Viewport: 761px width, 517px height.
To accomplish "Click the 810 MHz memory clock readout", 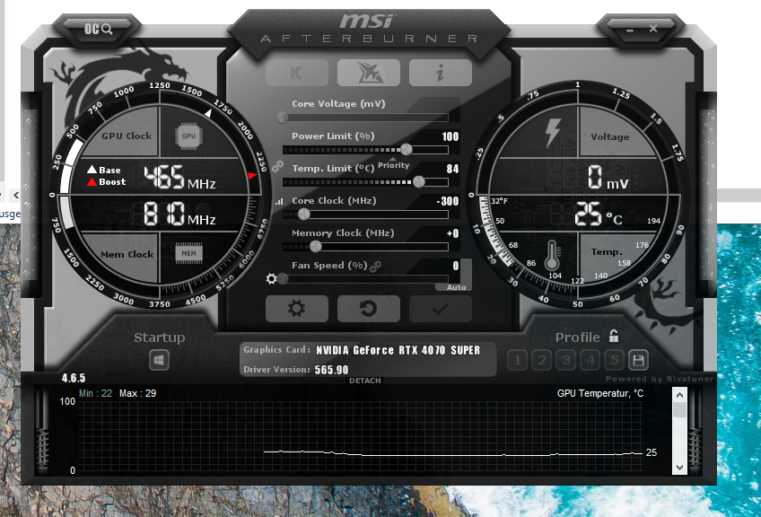I will click(179, 215).
